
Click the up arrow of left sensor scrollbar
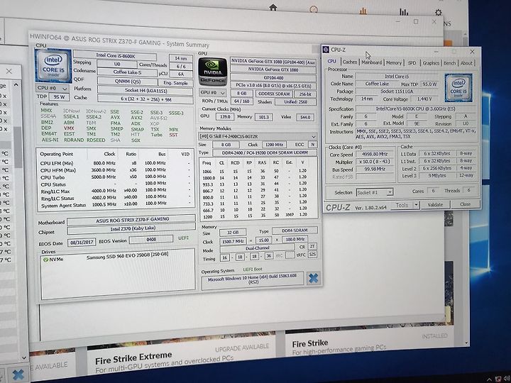coord(16,84)
